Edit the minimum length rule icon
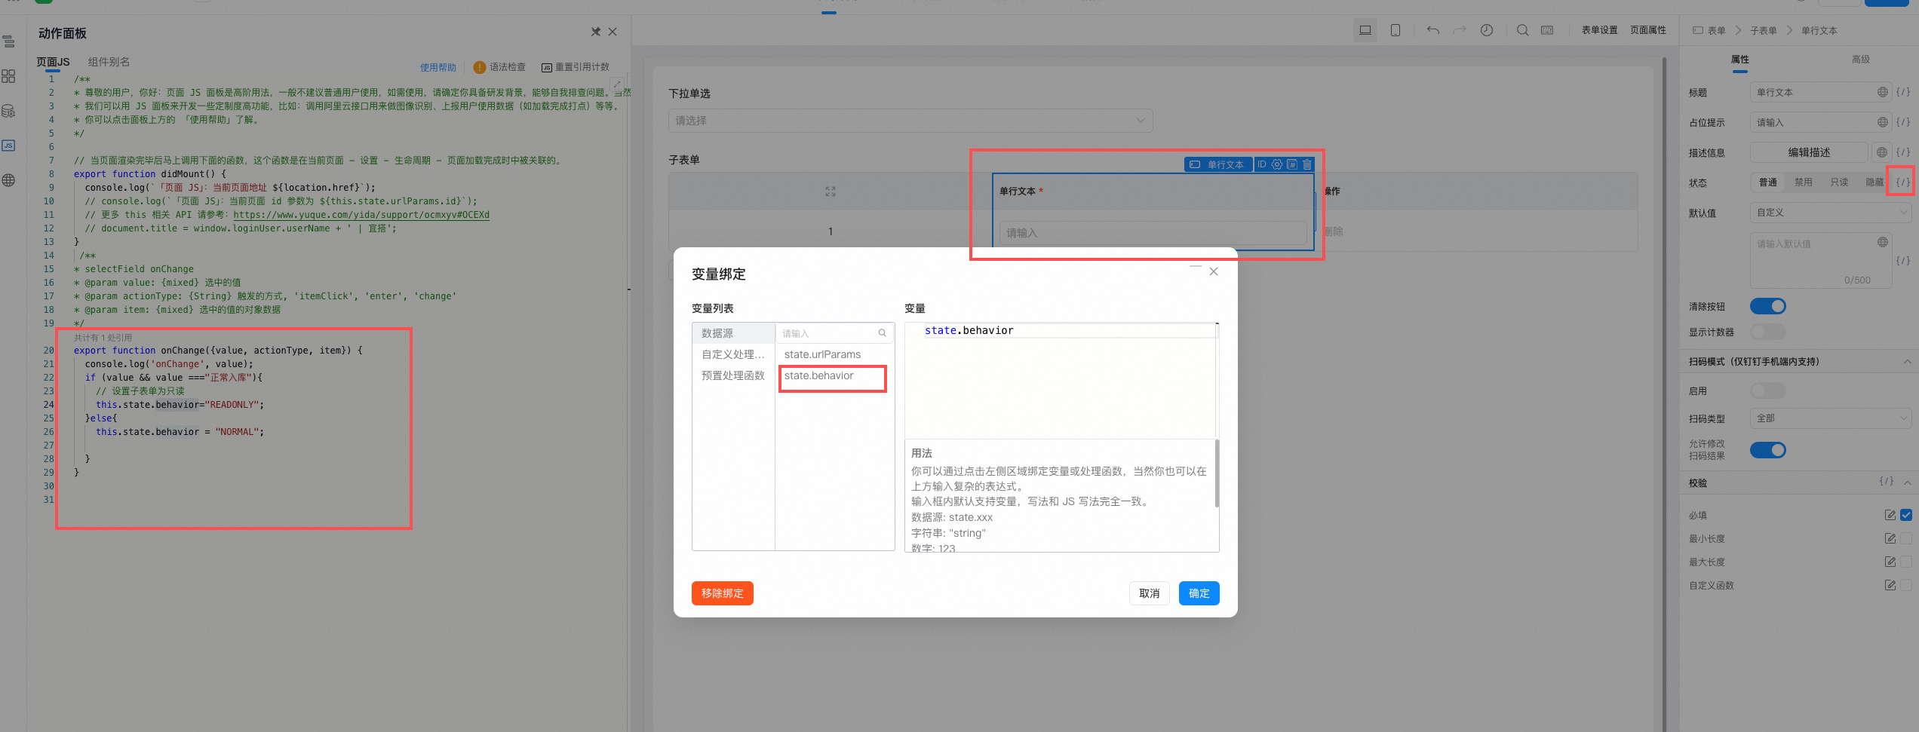1919x732 pixels. coord(1890,538)
